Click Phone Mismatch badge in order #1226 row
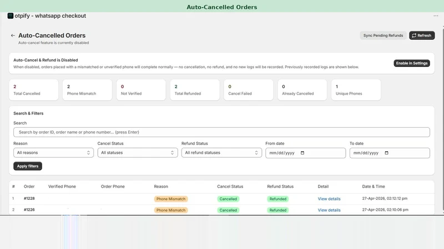 coord(171,210)
